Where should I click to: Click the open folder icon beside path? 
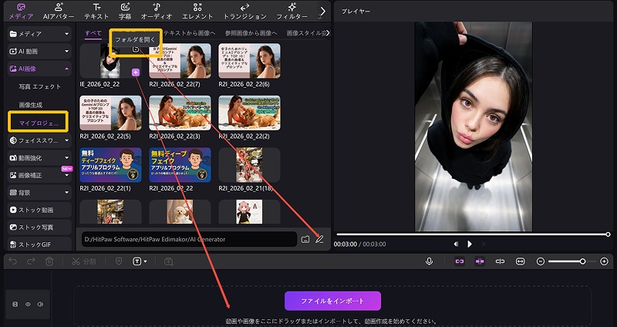(x=305, y=239)
